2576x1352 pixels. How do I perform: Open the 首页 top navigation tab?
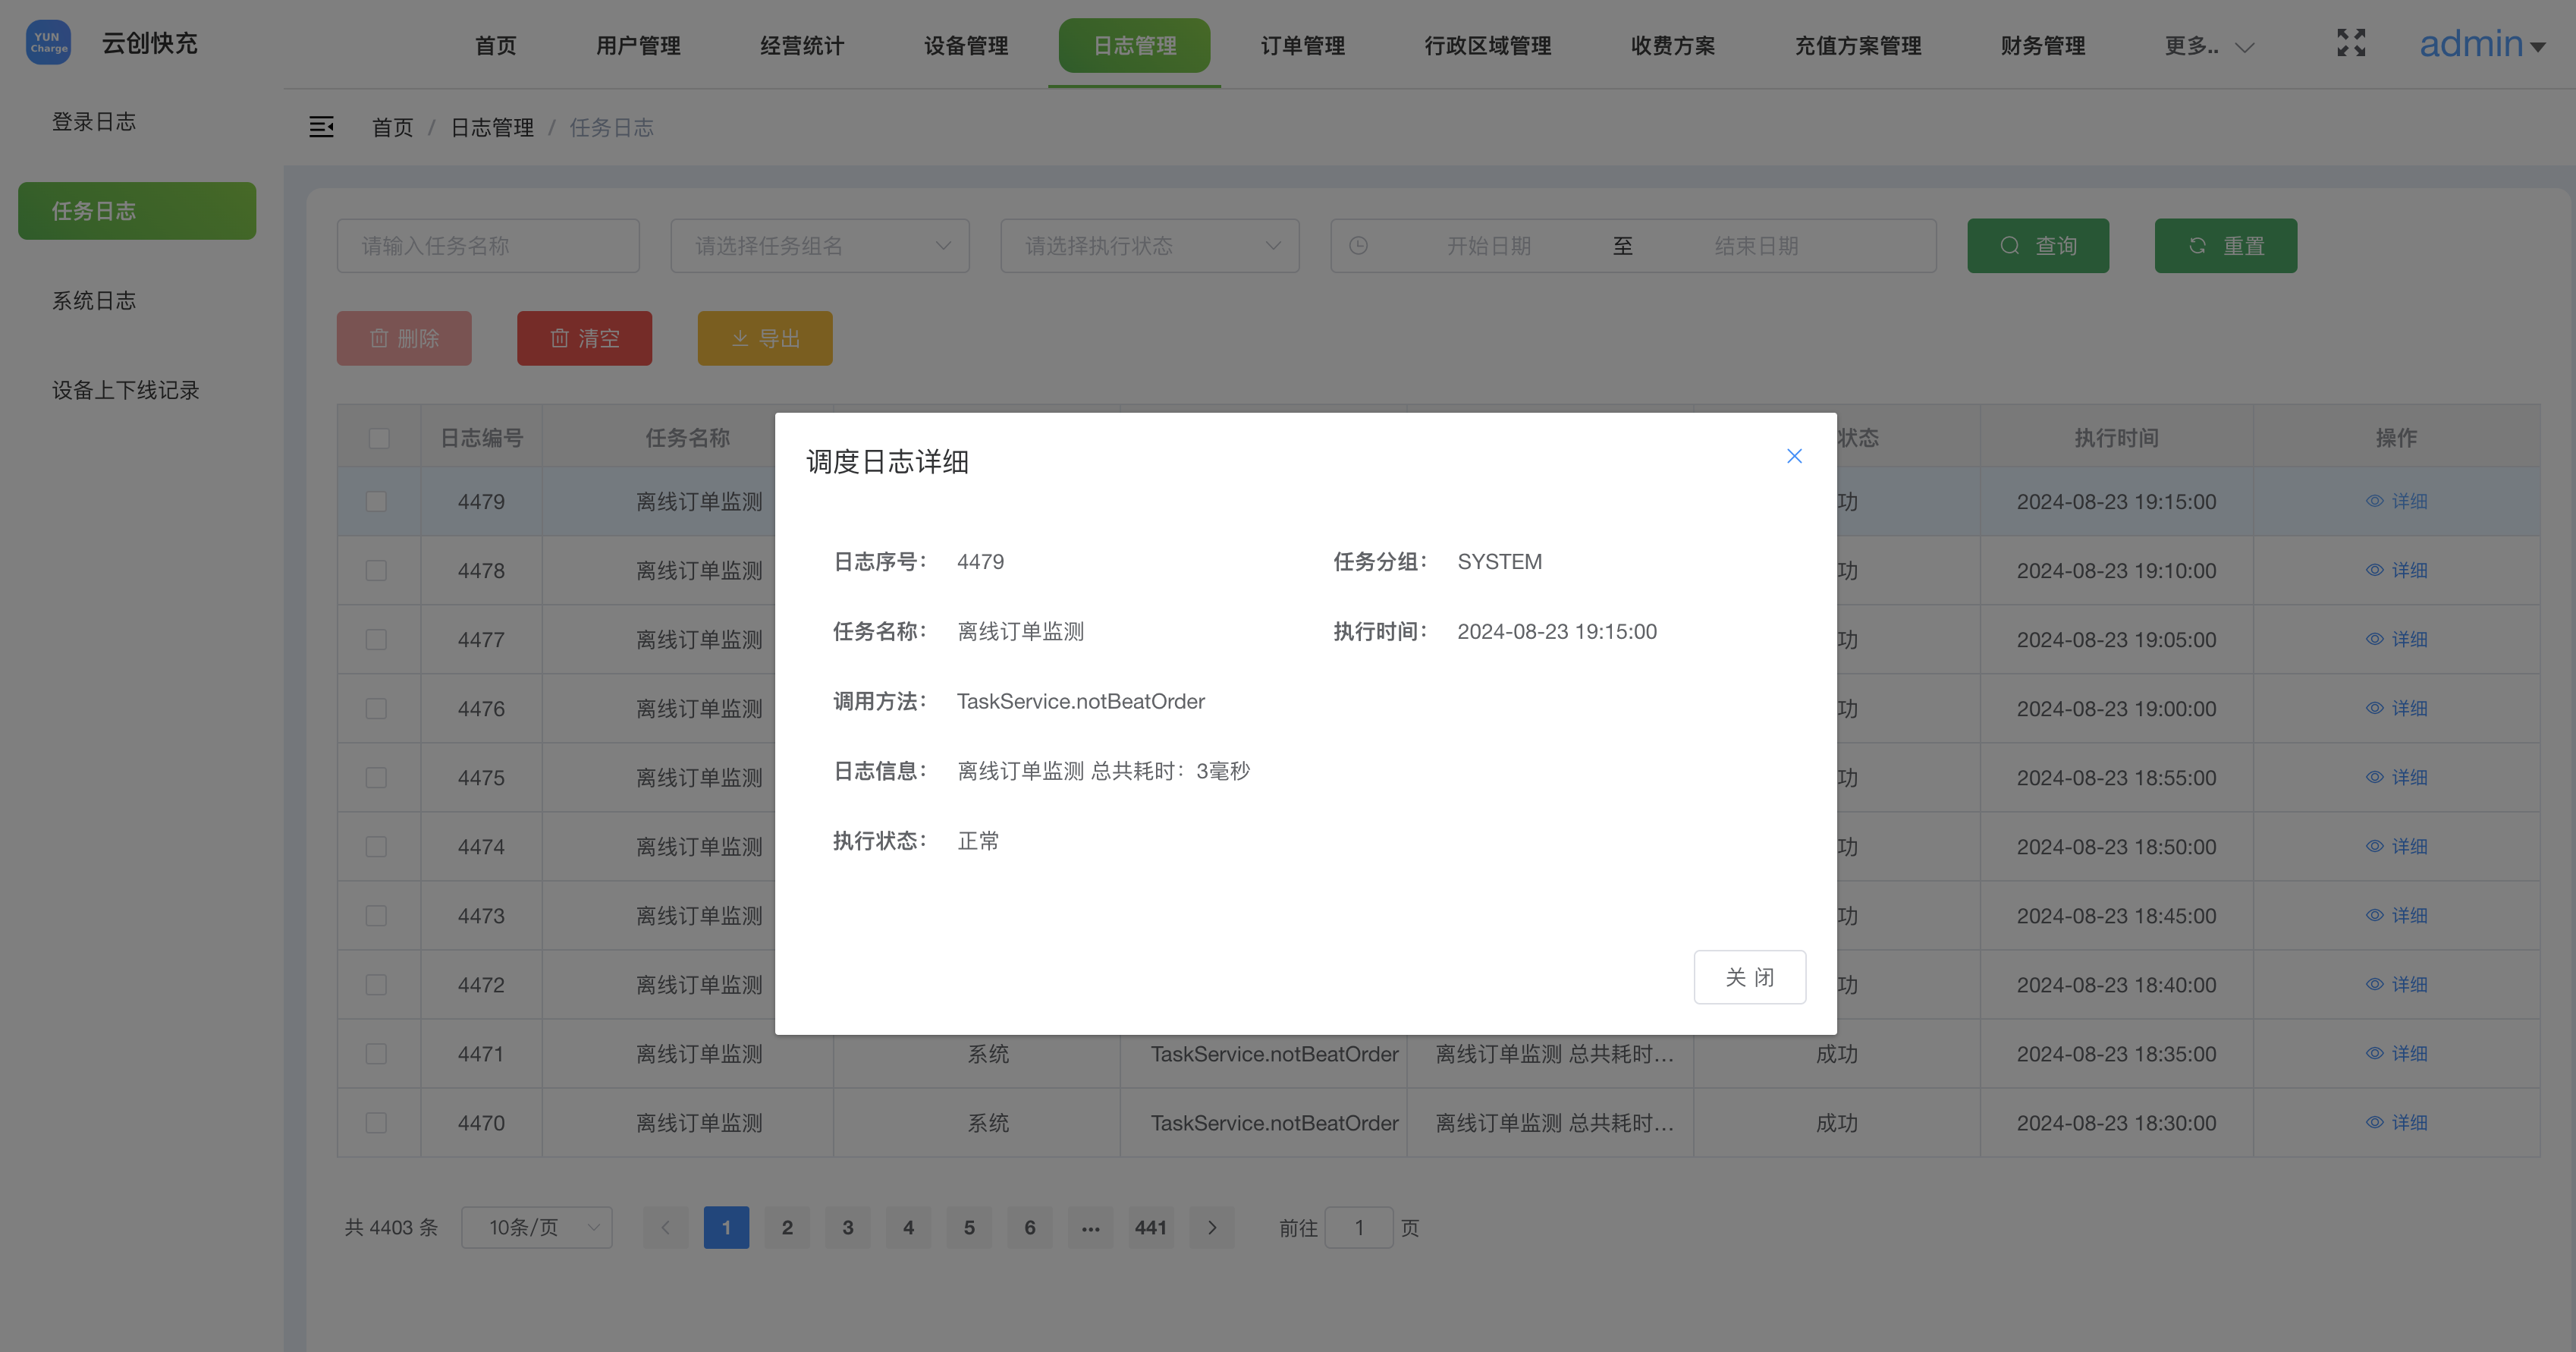click(496, 46)
